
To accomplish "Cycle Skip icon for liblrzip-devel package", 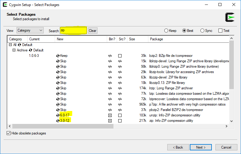I will pos(58,61).
